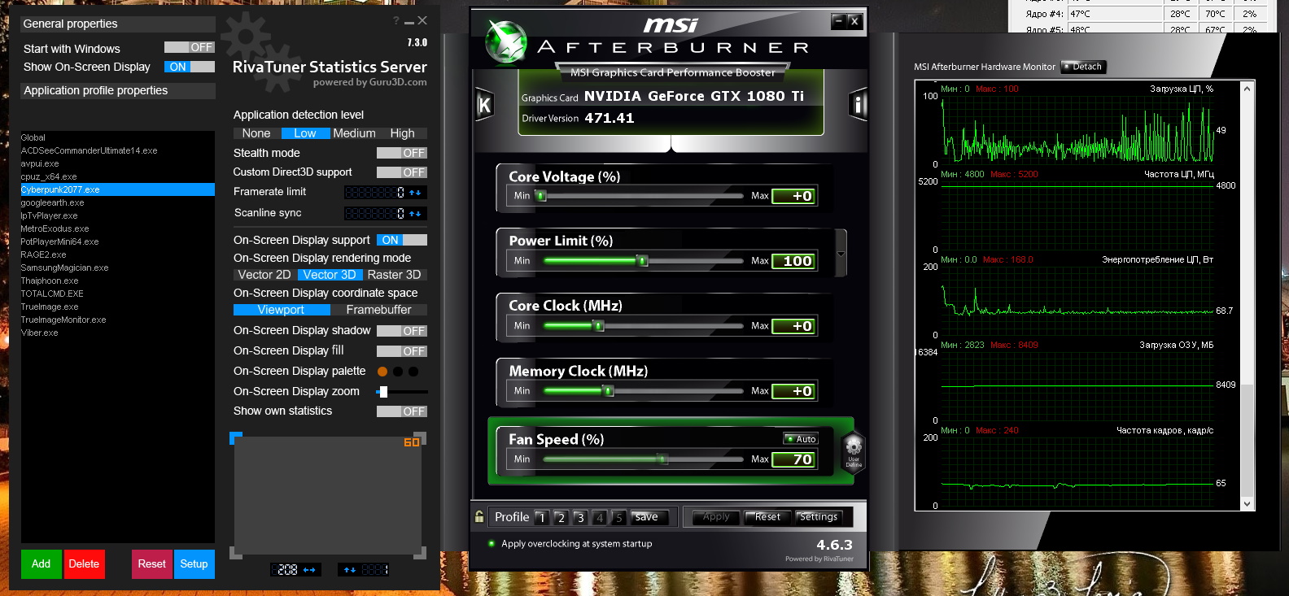
Task: Load Afterburner profile slot 4
Action: [x=600, y=517]
